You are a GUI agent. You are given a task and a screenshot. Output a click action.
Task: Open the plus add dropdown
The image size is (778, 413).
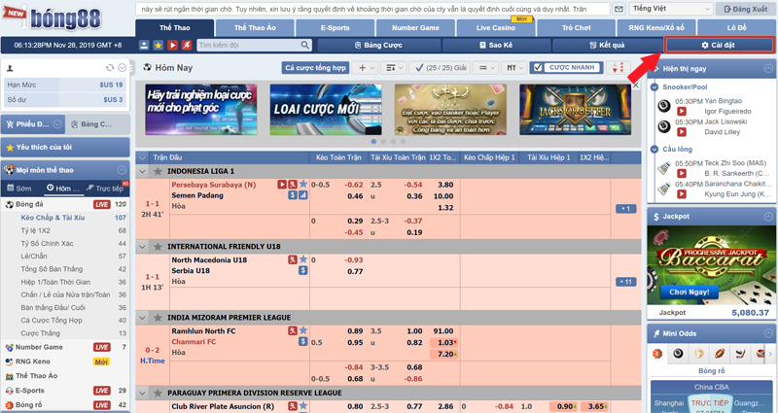click(x=365, y=68)
